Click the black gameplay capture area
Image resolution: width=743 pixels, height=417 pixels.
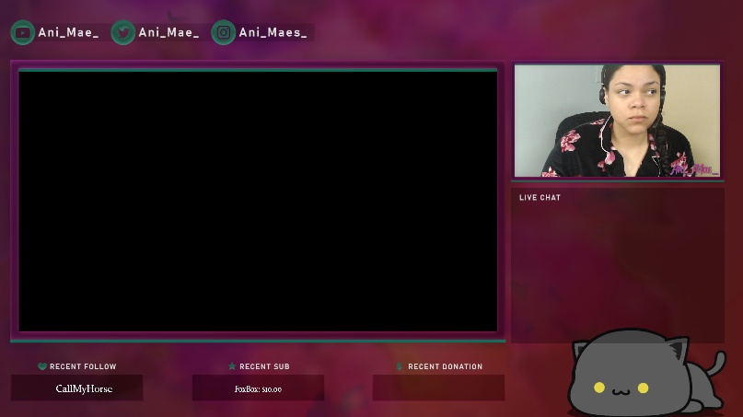(x=258, y=202)
